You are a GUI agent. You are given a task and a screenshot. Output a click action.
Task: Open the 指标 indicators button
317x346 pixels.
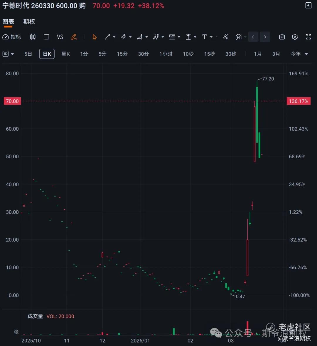click(x=12, y=37)
